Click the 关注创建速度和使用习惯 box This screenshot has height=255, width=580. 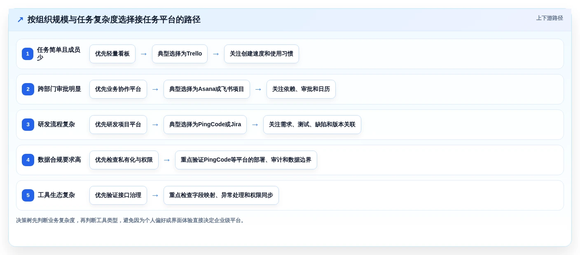(x=262, y=54)
